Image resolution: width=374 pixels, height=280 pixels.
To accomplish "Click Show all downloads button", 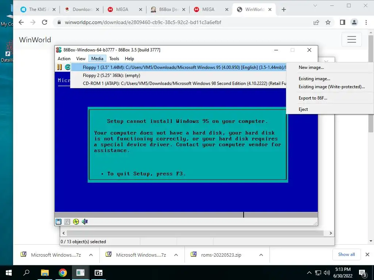I will click(346, 254).
